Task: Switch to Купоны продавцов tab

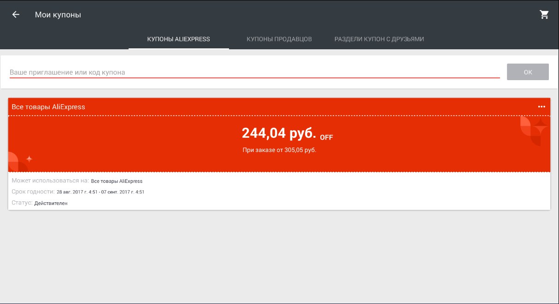Action: (x=279, y=39)
